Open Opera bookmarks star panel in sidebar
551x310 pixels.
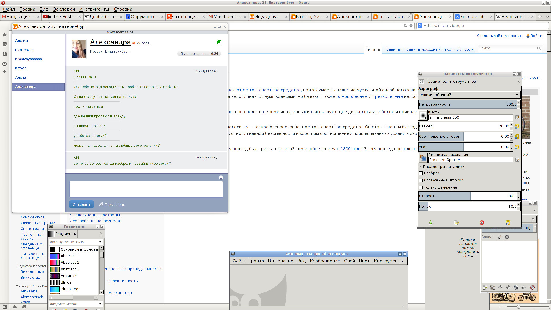click(x=5, y=35)
